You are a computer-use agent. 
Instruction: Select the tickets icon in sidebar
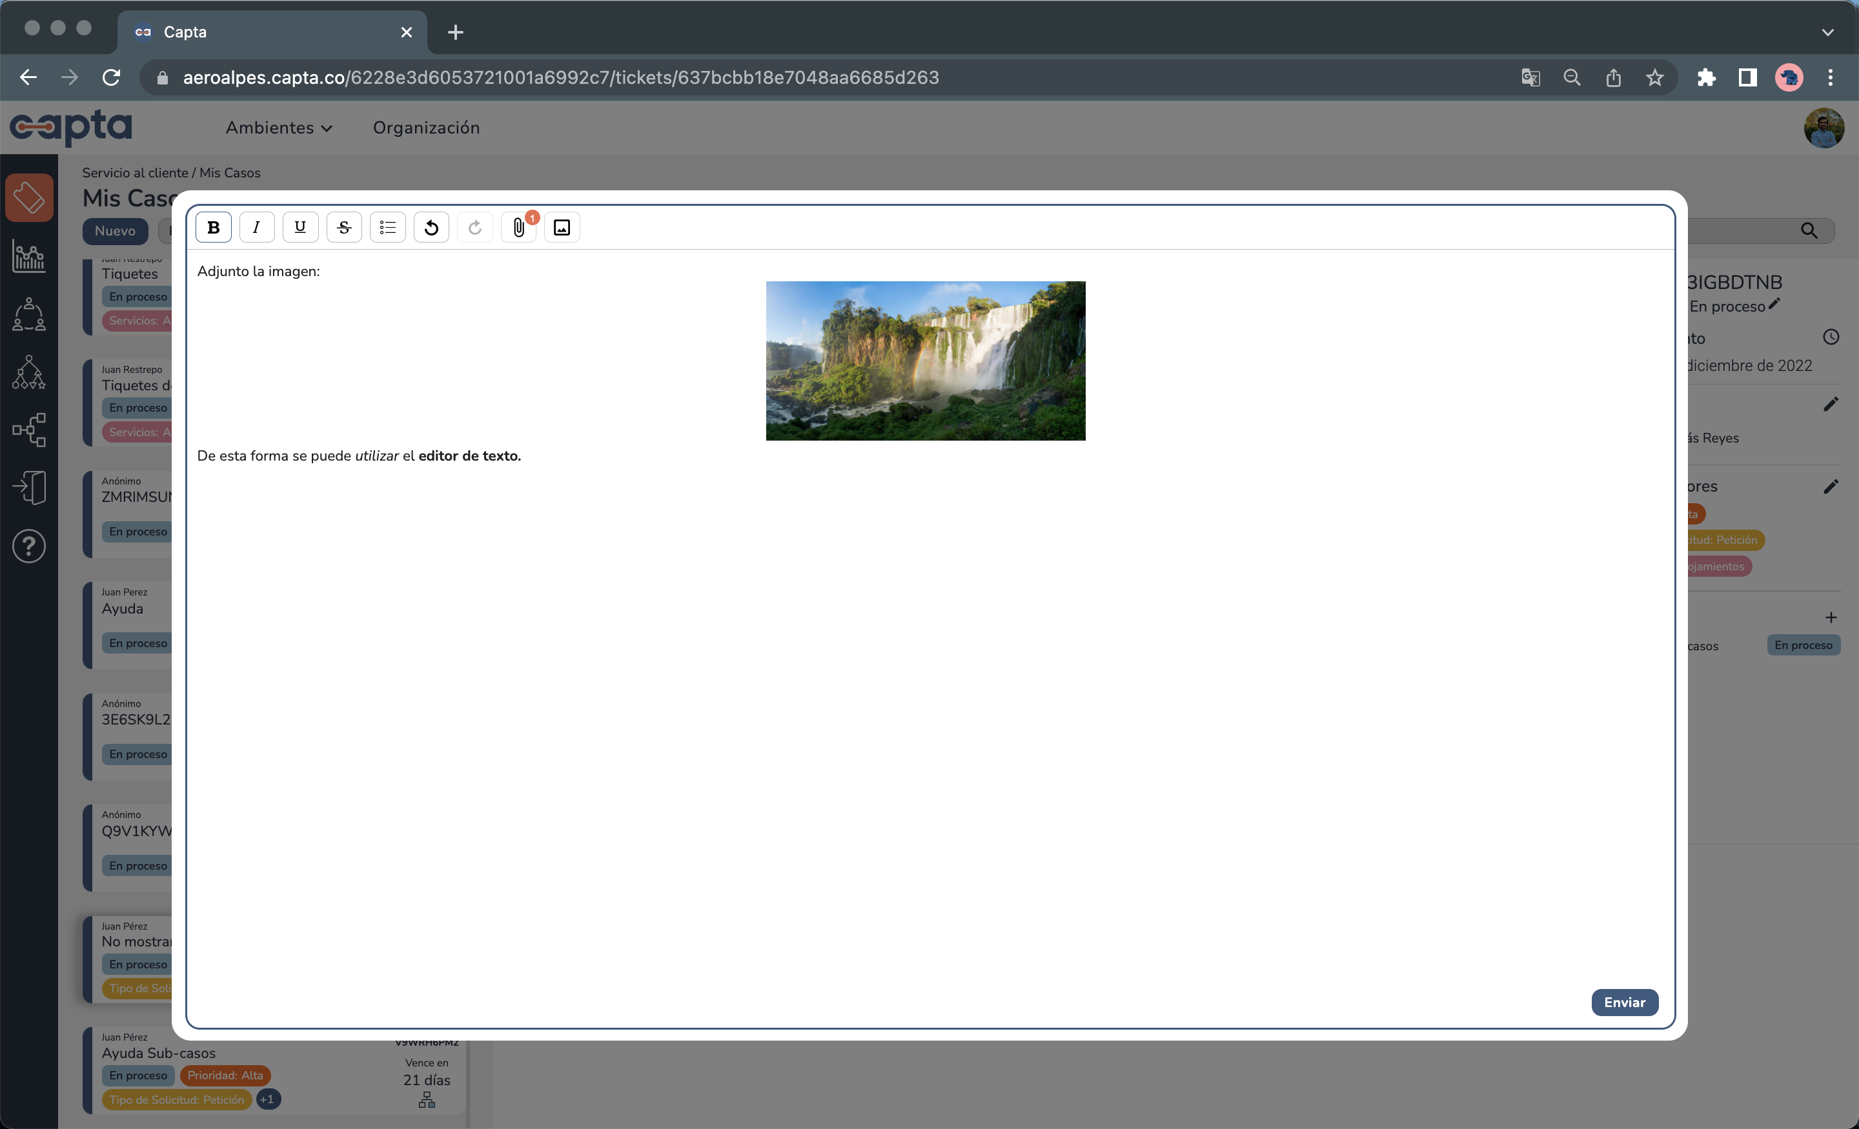30,197
